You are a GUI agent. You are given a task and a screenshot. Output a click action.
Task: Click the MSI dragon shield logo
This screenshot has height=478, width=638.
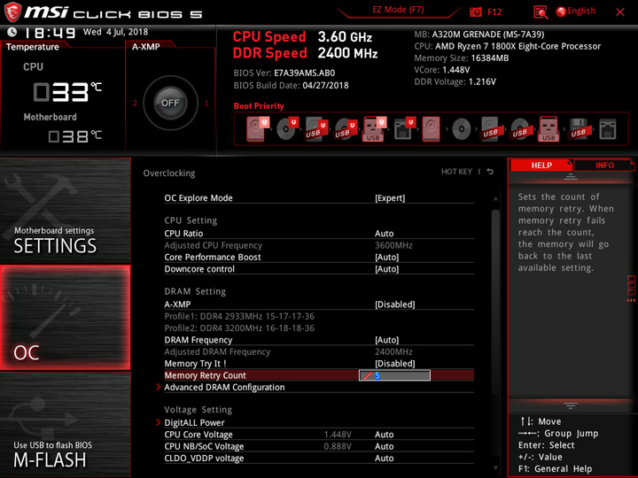(12, 12)
